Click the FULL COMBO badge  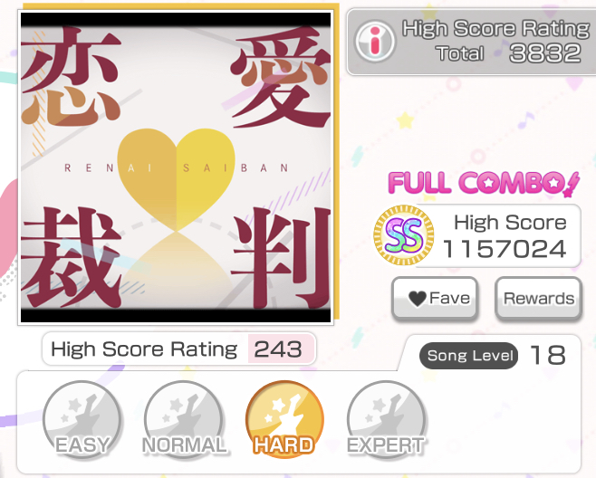484,184
